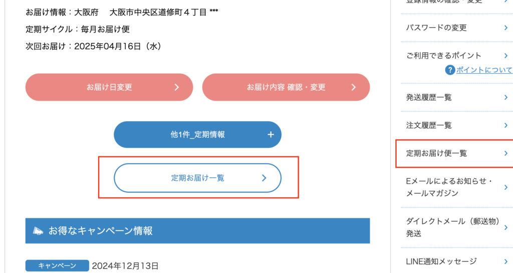Image resolution: width=513 pixels, height=273 pixels.
Task: Click the question mark icon beside ポイントについて
Action: tap(450, 70)
